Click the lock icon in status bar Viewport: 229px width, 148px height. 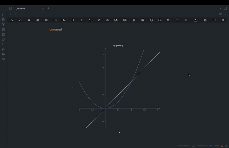[x=226, y=146]
